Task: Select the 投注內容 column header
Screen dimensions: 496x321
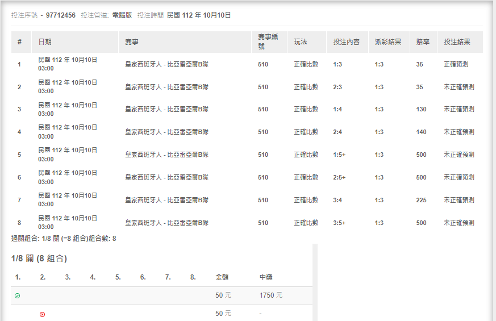Action: pos(347,41)
